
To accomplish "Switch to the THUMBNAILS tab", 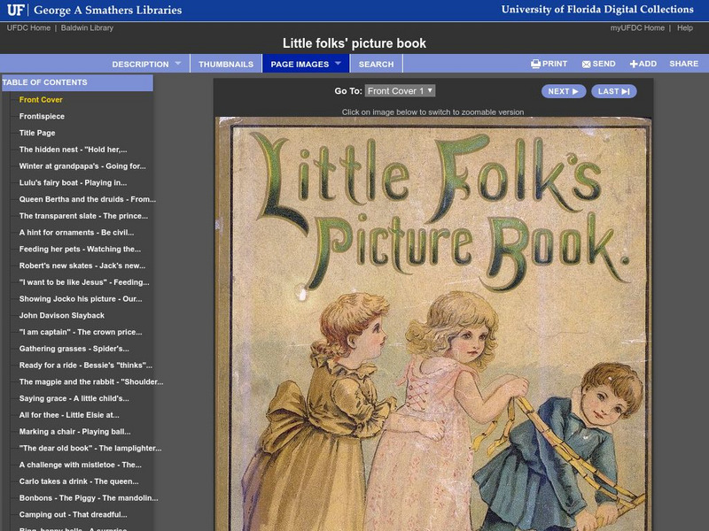I will coord(229,64).
